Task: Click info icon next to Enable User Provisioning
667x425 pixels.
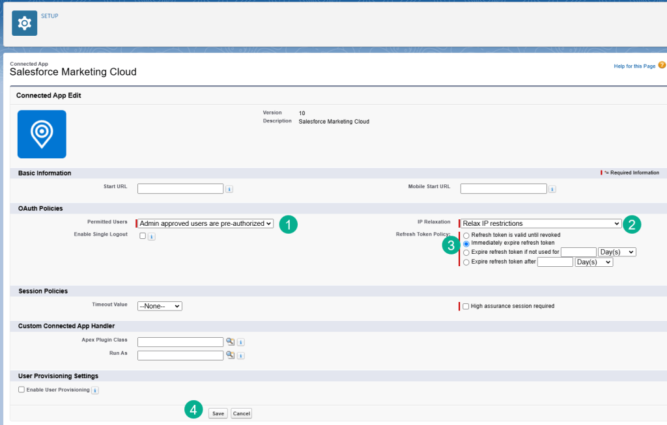Action: click(95, 391)
